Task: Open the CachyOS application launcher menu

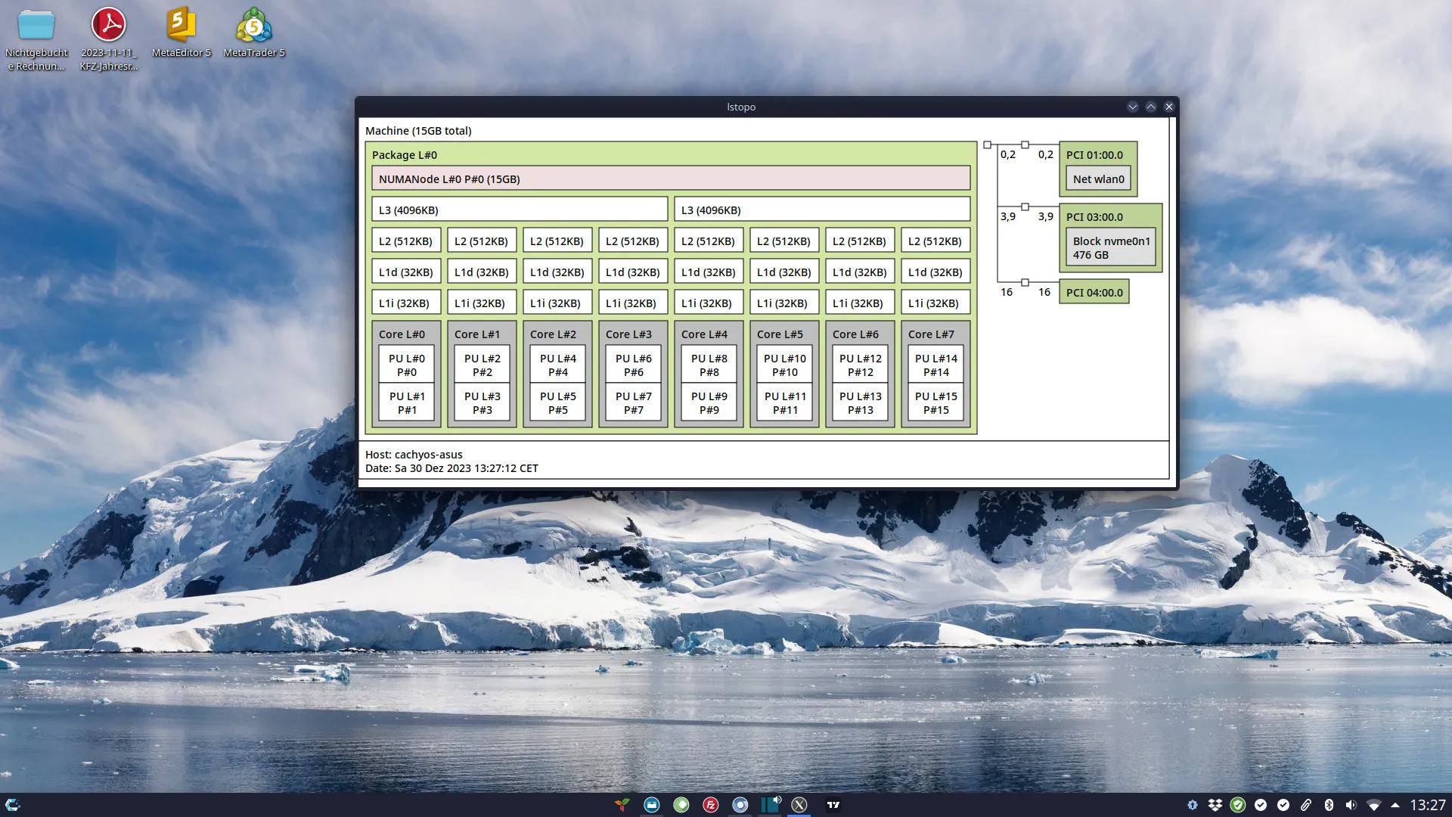Action: point(12,805)
